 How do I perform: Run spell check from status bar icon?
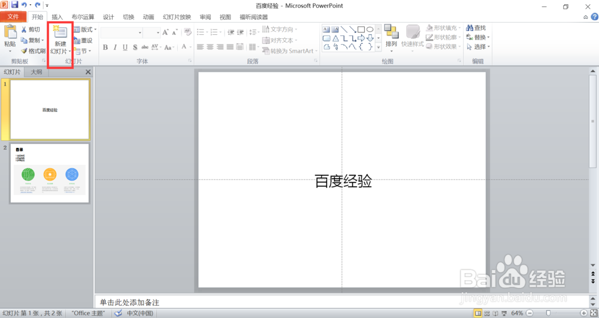pos(119,313)
